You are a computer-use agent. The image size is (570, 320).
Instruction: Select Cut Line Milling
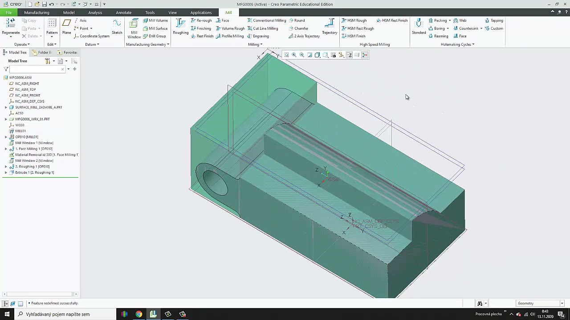(x=263, y=28)
